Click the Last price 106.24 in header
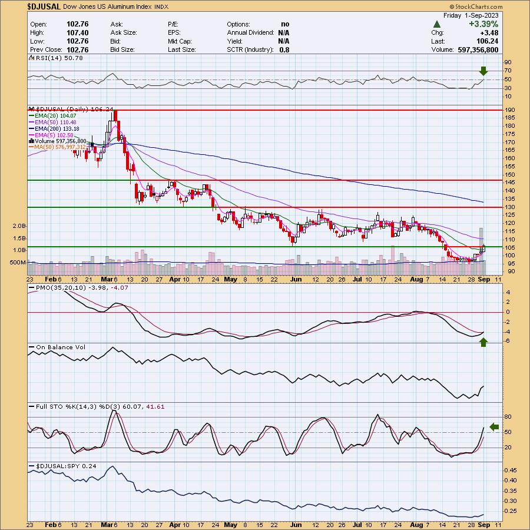 point(487,41)
